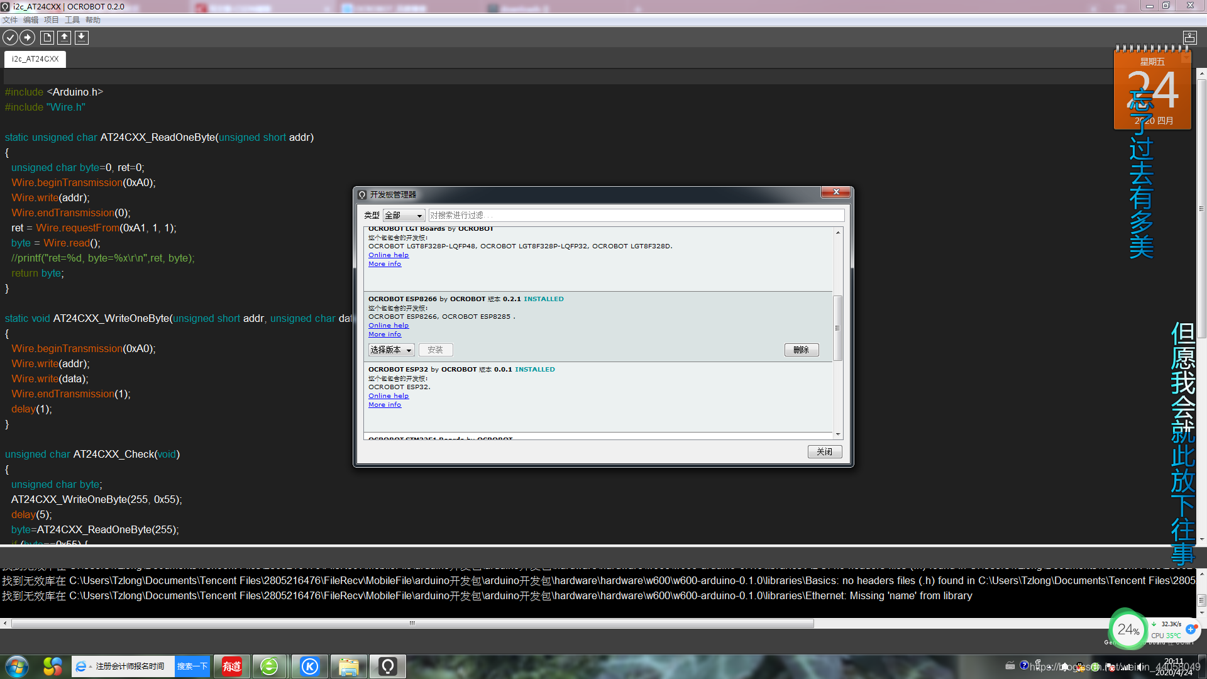Click the 关闭 button in Boards Manager
Viewport: 1207px width, 679px height.
coord(824,452)
